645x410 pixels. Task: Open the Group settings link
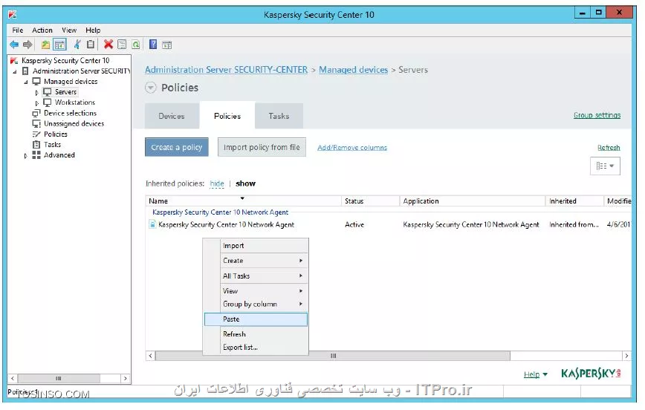click(x=597, y=115)
